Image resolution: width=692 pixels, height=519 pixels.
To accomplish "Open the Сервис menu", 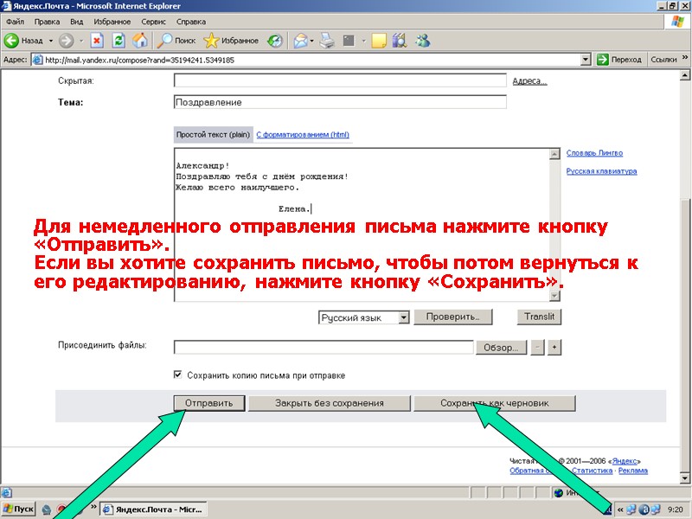I will pos(154,22).
